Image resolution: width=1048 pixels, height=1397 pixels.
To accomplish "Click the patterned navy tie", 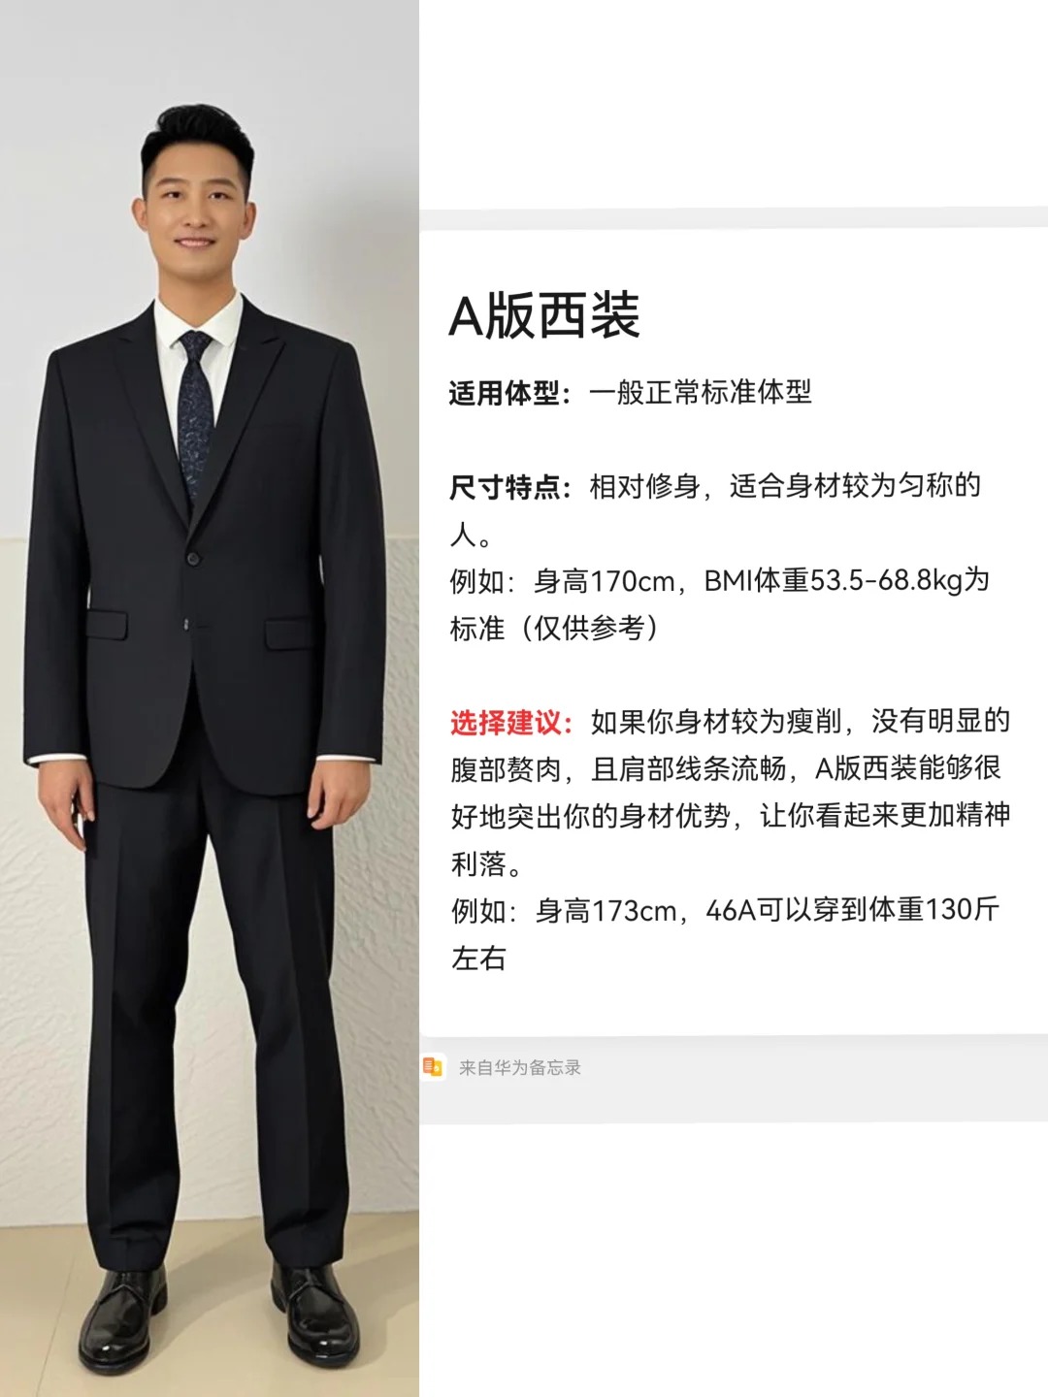I will tap(197, 407).
